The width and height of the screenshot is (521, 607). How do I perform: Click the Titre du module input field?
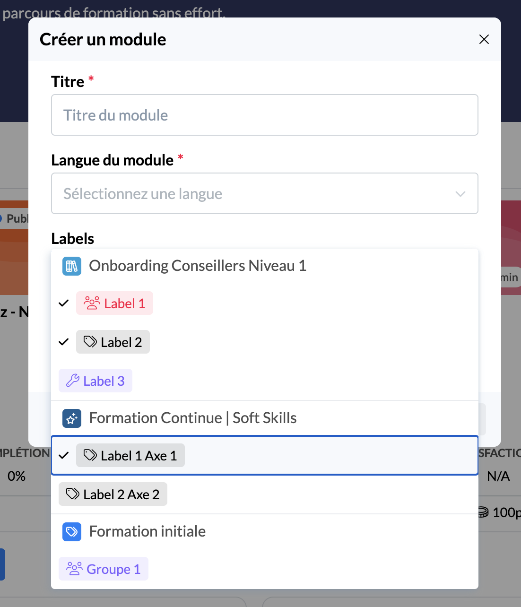tap(265, 115)
